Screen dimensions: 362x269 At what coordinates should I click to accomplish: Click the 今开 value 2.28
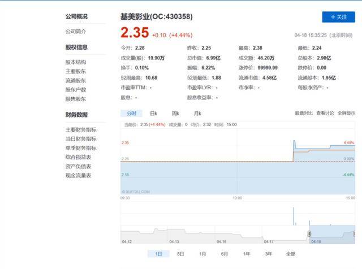[140, 48]
